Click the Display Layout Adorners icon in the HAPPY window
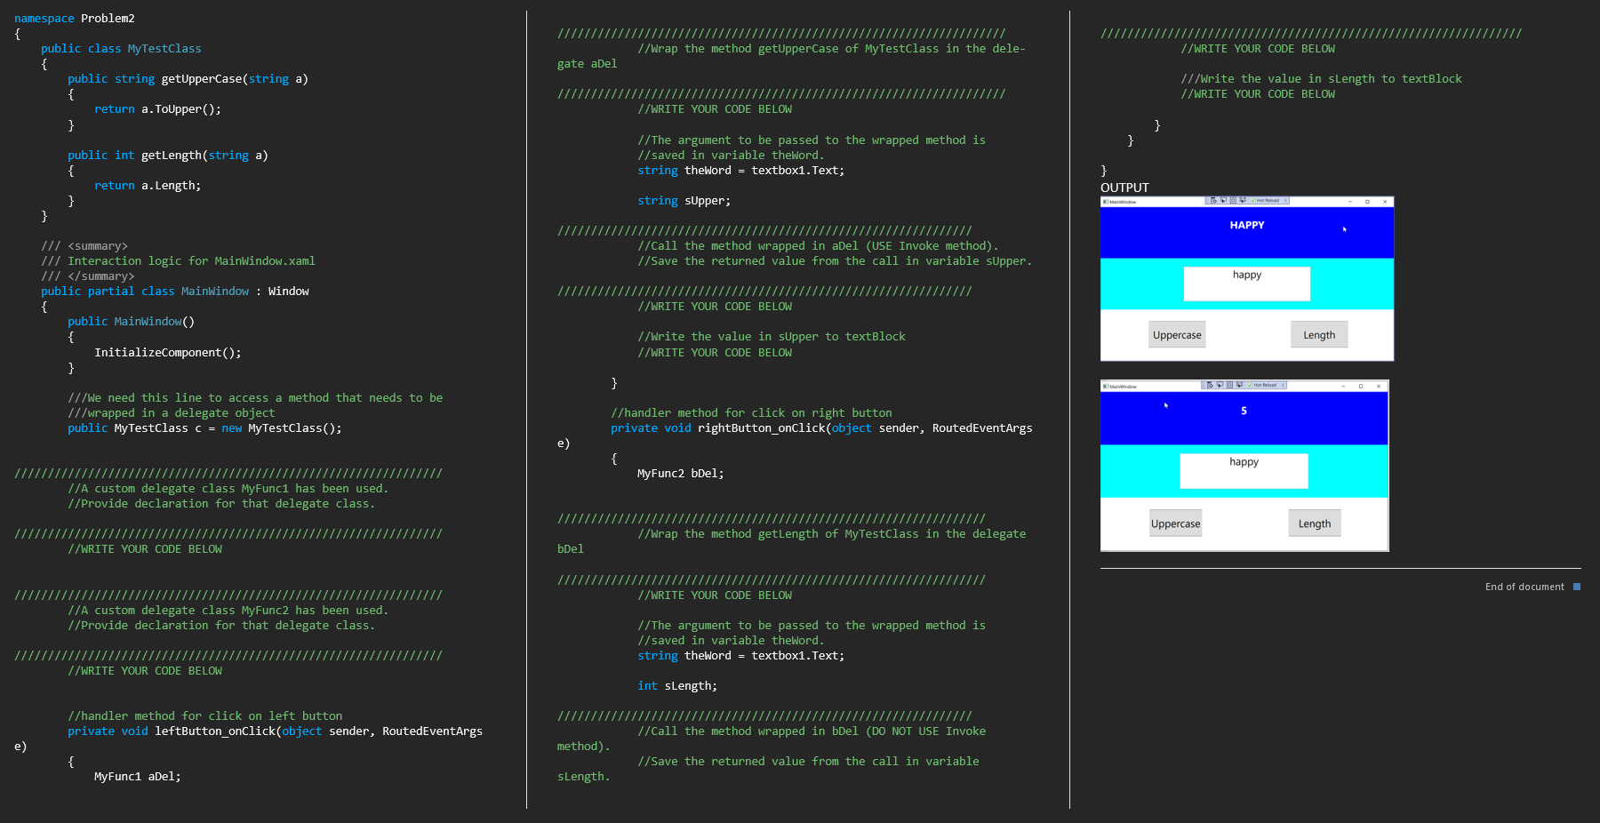Screen dimensions: 1600x823 pyautogui.click(x=1233, y=201)
